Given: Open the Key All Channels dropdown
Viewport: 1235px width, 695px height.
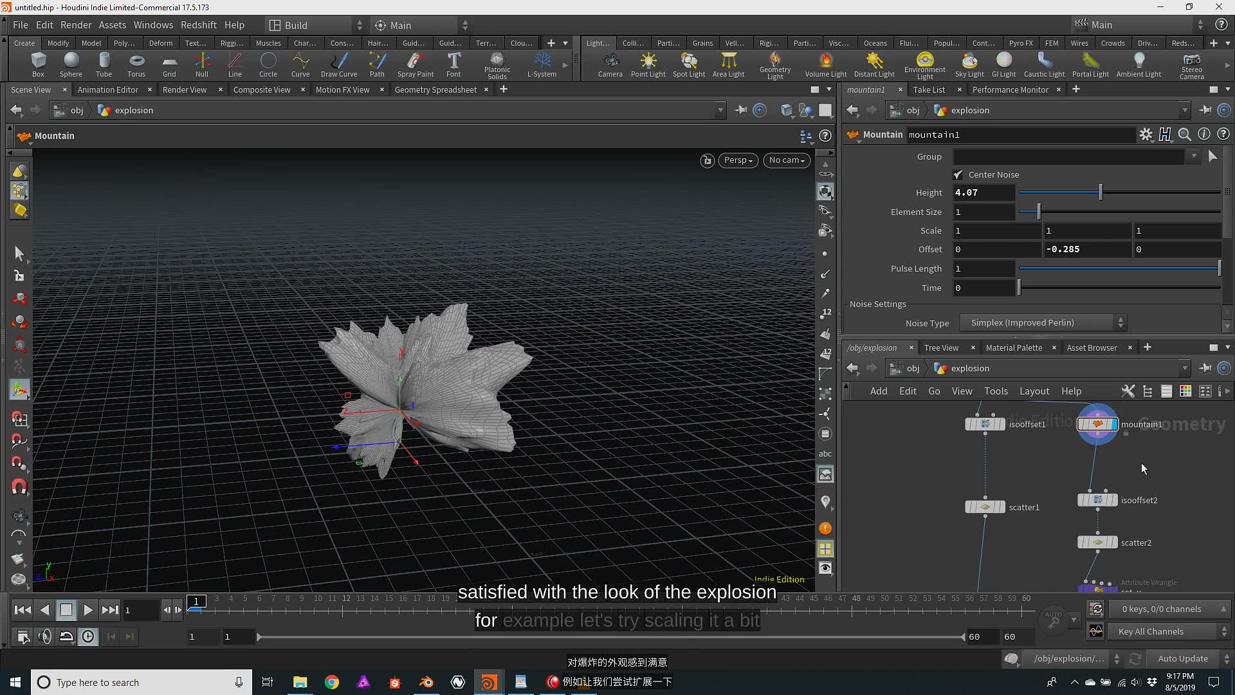Looking at the screenshot, I should (1169, 631).
